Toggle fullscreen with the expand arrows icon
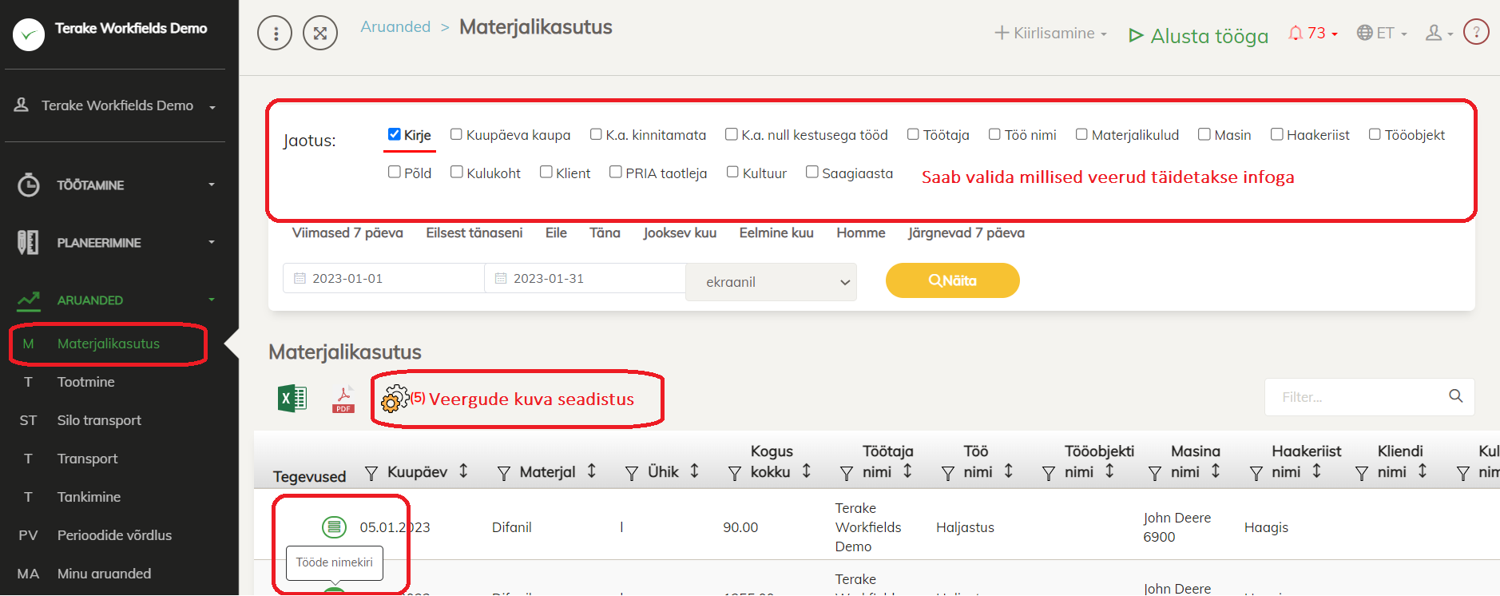 tap(320, 34)
